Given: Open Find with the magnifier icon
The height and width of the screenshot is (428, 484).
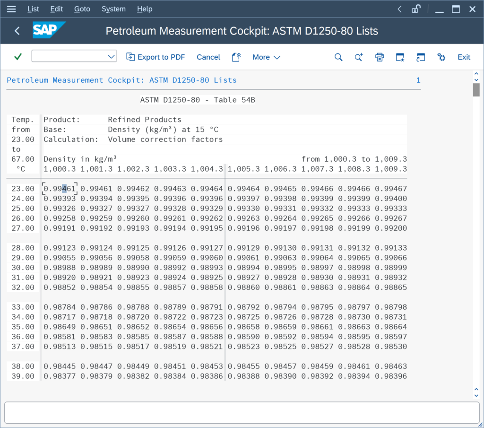Looking at the screenshot, I should click(338, 57).
